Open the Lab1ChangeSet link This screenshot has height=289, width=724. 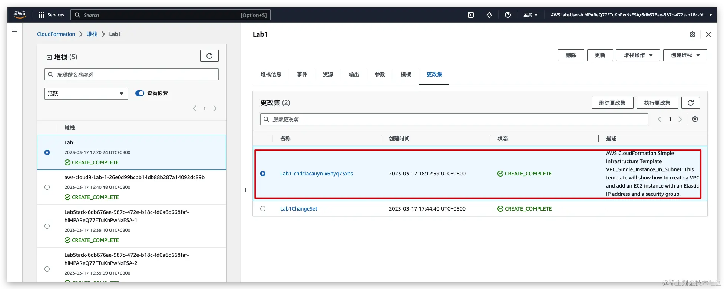(x=299, y=209)
